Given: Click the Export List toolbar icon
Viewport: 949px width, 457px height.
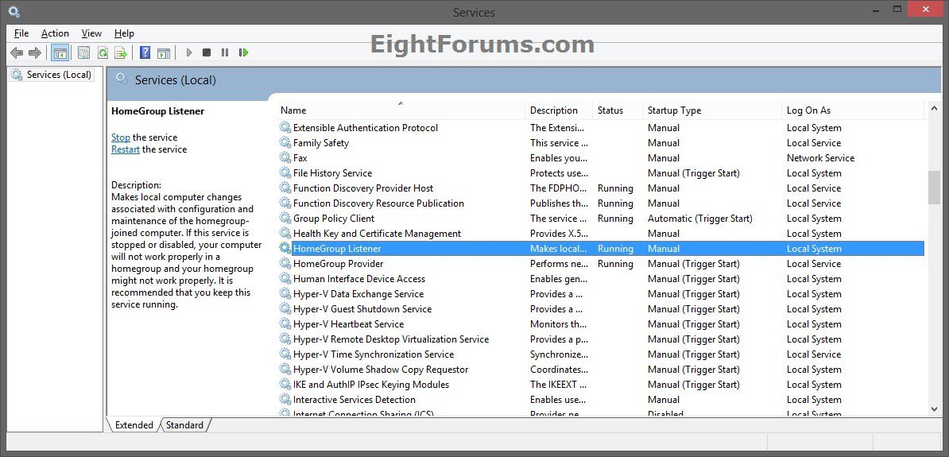Looking at the screenshot, I should click(121, 52).
